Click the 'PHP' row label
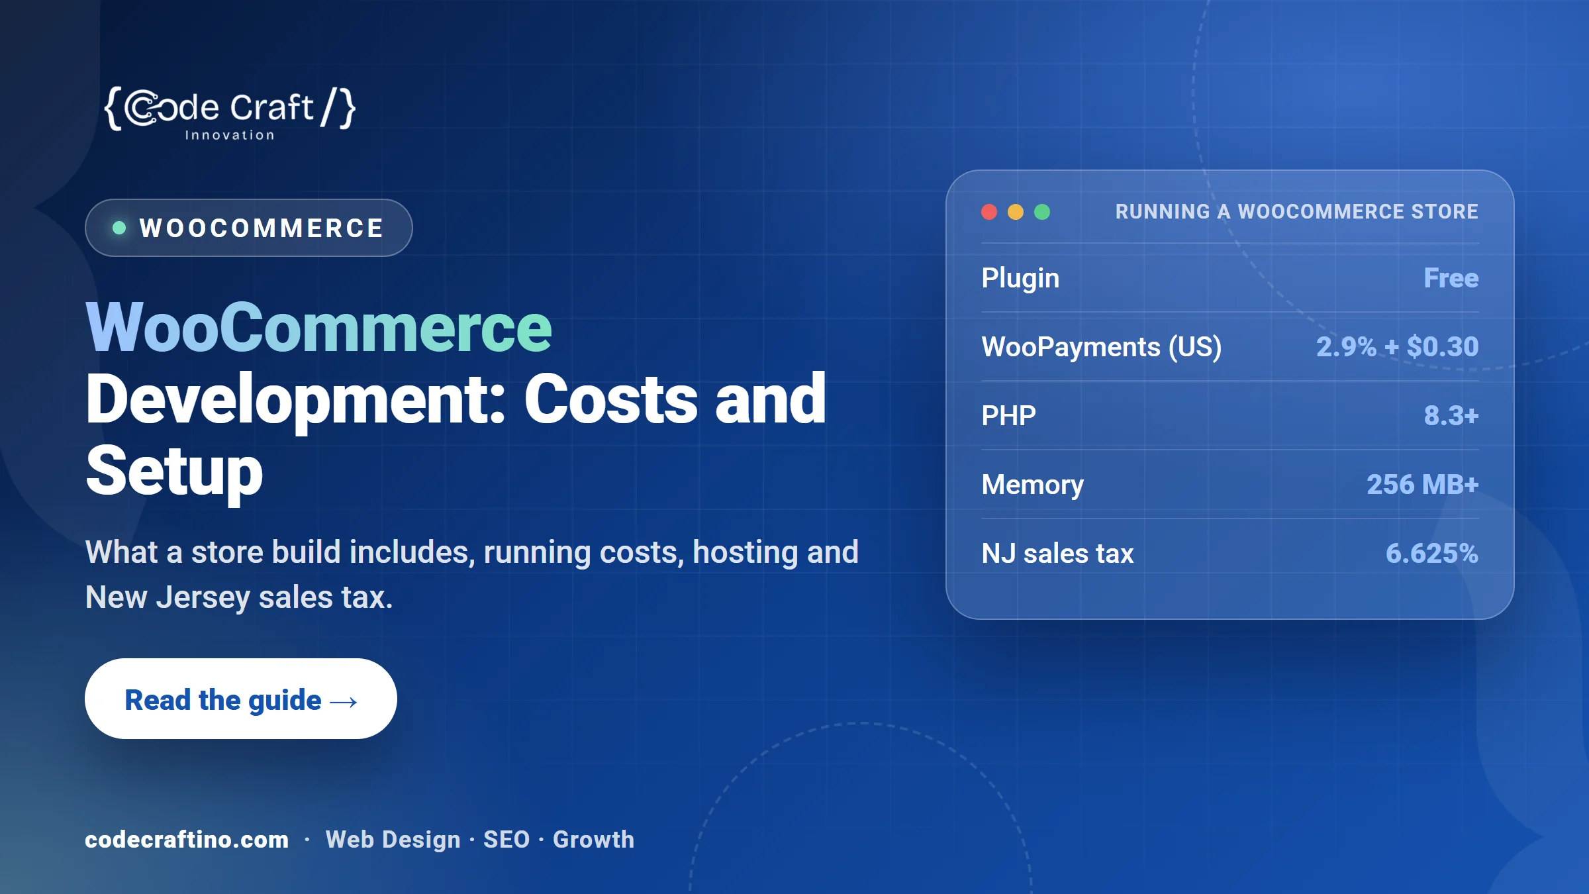 point(1008,416)
